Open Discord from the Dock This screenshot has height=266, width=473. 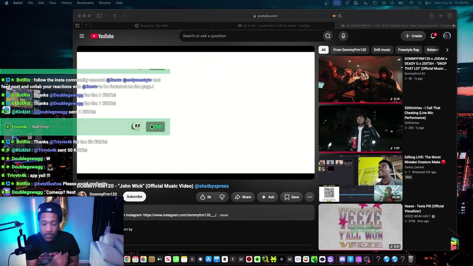(x=342, y=259)
